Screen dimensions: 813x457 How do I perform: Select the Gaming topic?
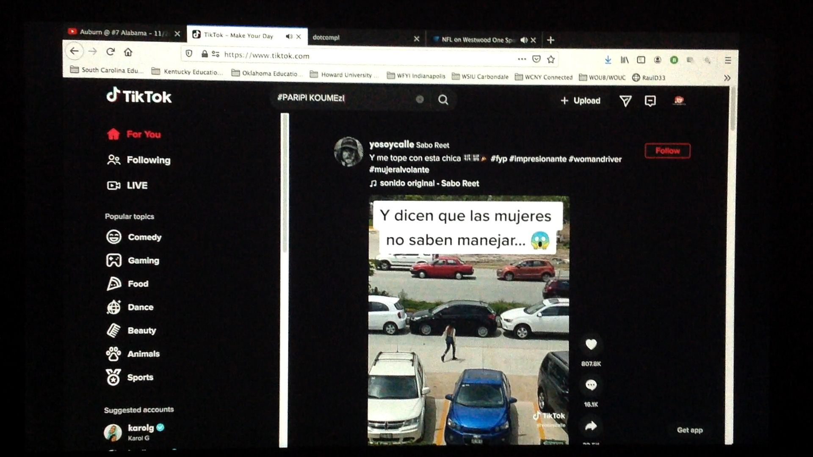point(133,260)
